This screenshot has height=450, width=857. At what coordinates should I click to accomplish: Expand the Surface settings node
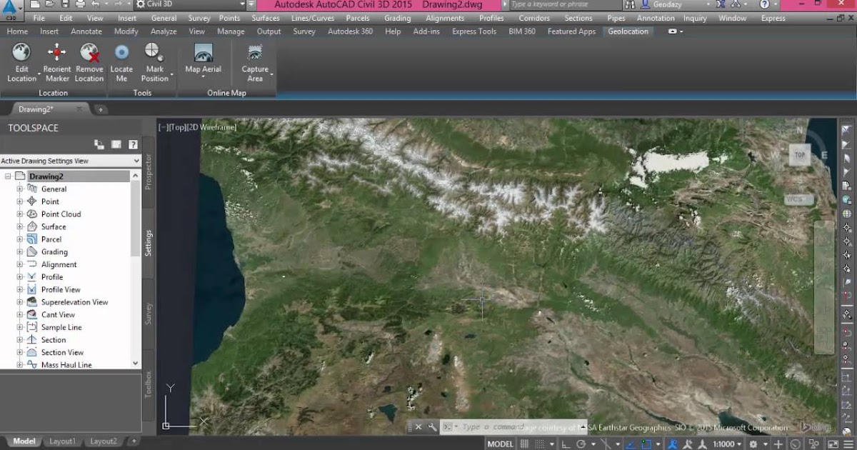(x=20, y=226)
